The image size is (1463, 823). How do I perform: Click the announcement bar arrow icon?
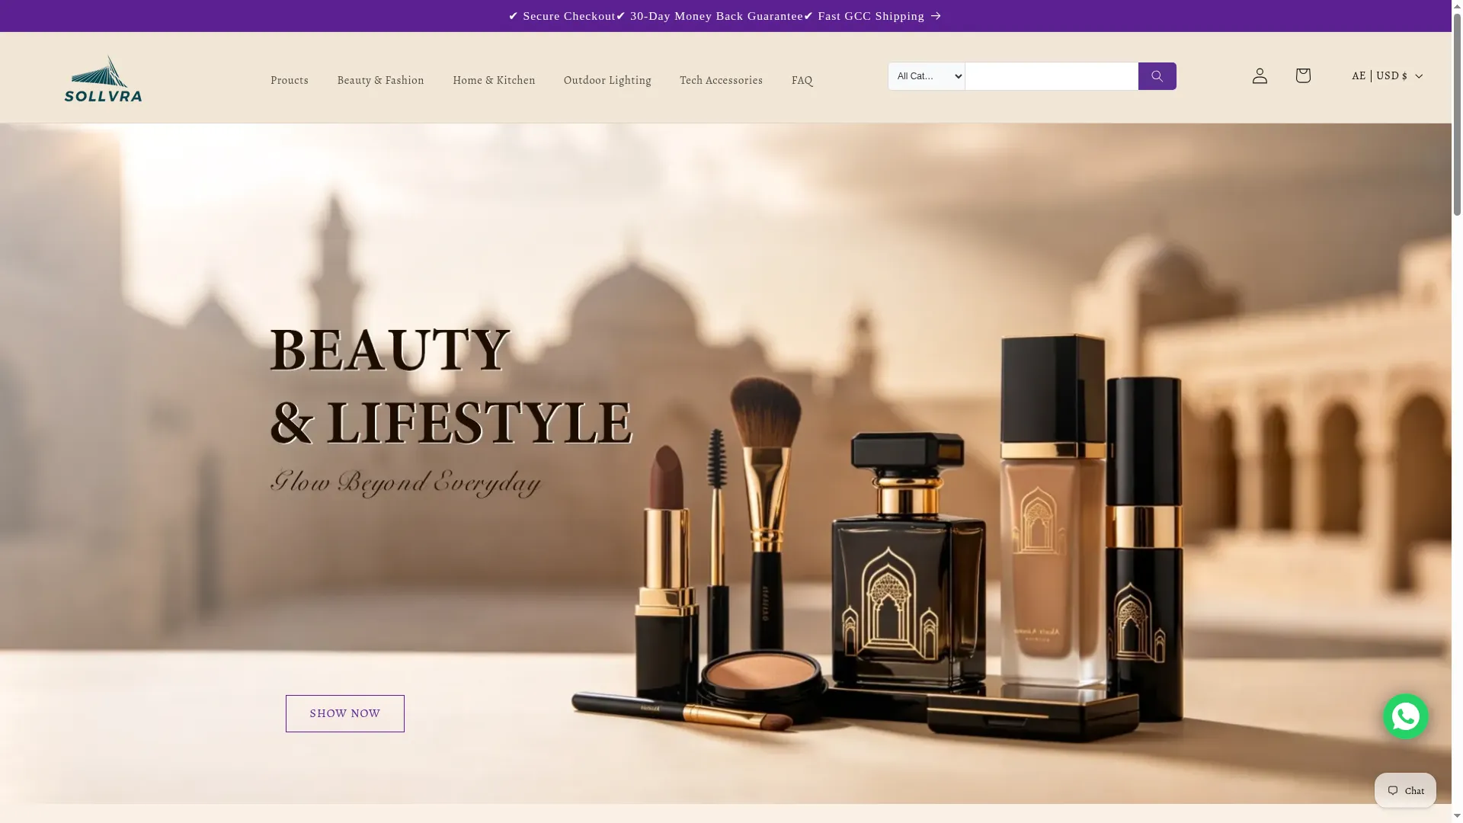tap(936, 16)
